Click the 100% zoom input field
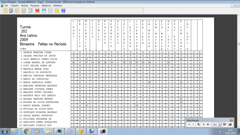Image resolution: width=240 pixels, height=135 pixels. pyautogui.click(x=215, y=124)
